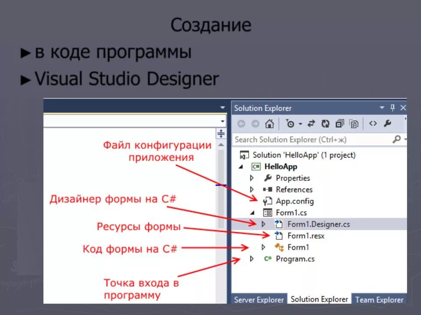Viewport: 421px width, 315px height.
Task: Click the C# project icon beside HelloApp
Action: click(x=256, y=167)
